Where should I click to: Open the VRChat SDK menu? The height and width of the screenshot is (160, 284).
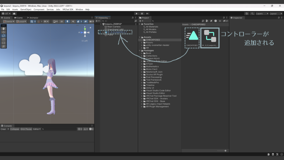coord(67,9)
